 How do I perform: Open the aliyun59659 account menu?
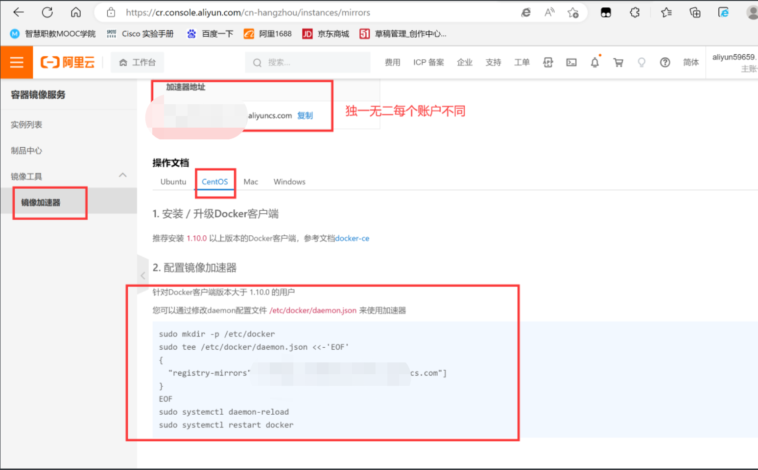734,62
